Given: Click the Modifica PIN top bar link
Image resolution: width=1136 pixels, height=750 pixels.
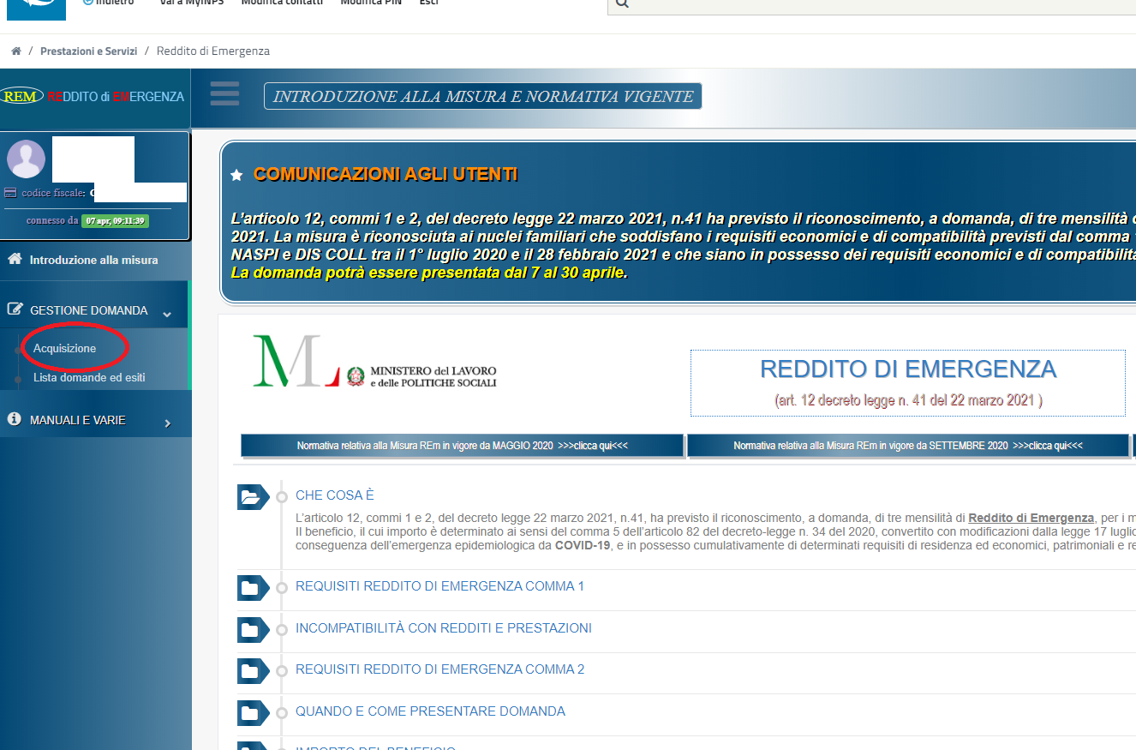Looking at the screenshot, I should 371,3.
